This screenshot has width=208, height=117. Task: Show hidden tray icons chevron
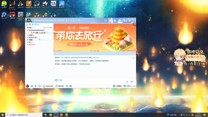pos(179,115)
